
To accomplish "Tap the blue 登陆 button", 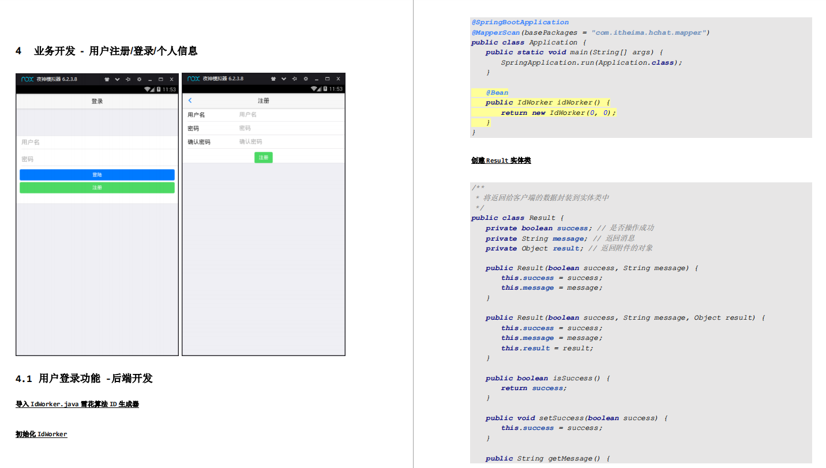I will click(x=97, y=175).
